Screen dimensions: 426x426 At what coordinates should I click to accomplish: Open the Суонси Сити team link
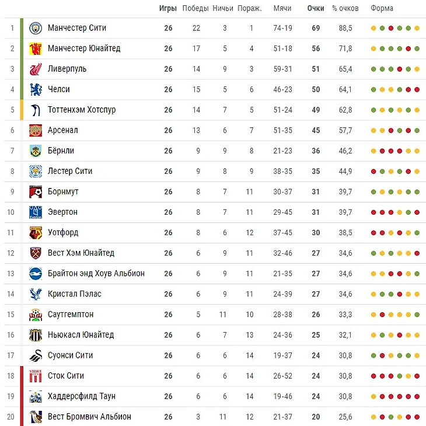tap(70, 355)
